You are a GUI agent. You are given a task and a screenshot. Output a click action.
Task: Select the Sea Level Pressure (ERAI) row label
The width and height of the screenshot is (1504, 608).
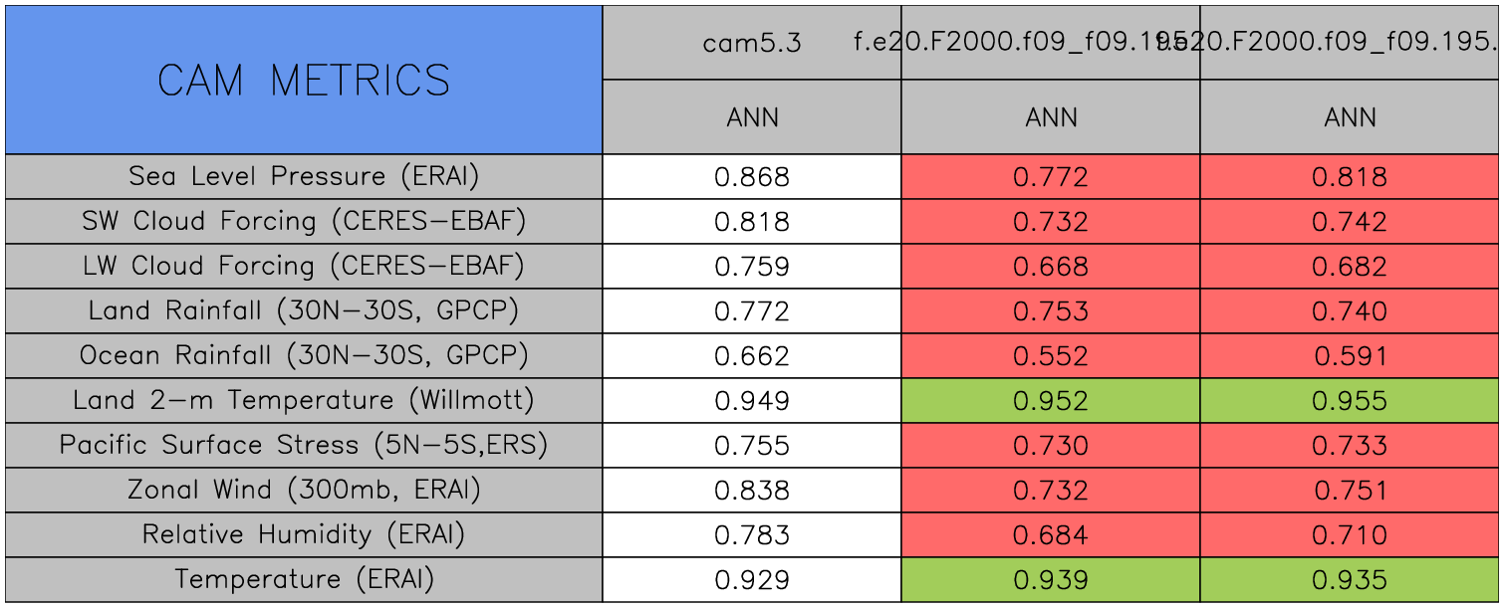click(304, 176)
